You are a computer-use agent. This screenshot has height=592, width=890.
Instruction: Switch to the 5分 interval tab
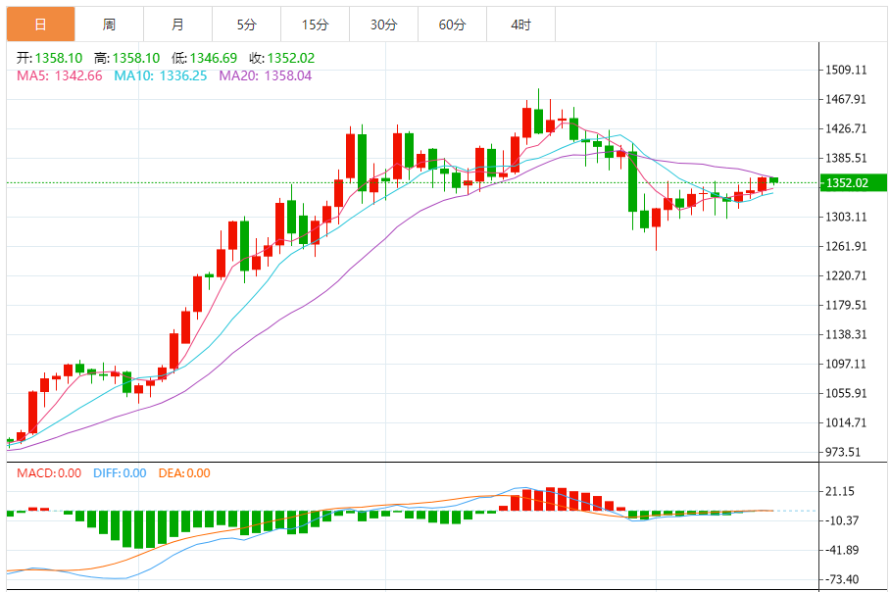[246, 25]
